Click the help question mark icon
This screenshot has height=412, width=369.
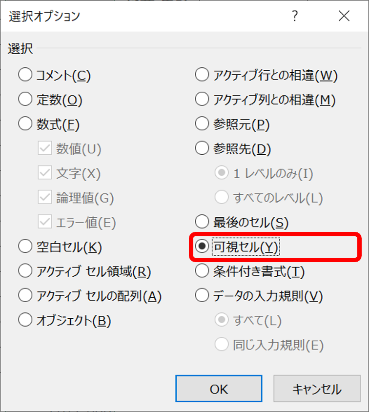(295, 16)
